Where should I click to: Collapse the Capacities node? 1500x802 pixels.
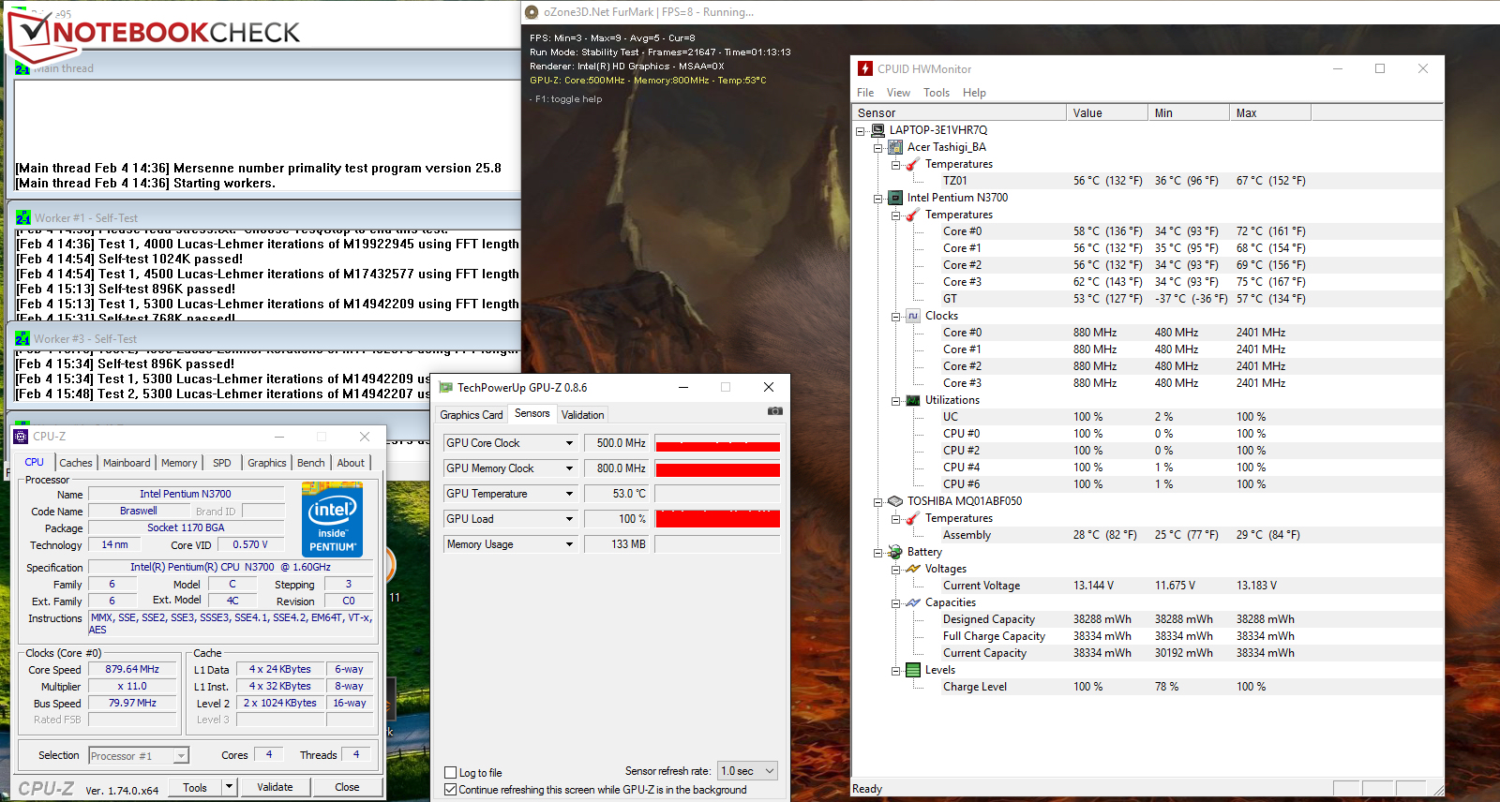pos(896,603)
